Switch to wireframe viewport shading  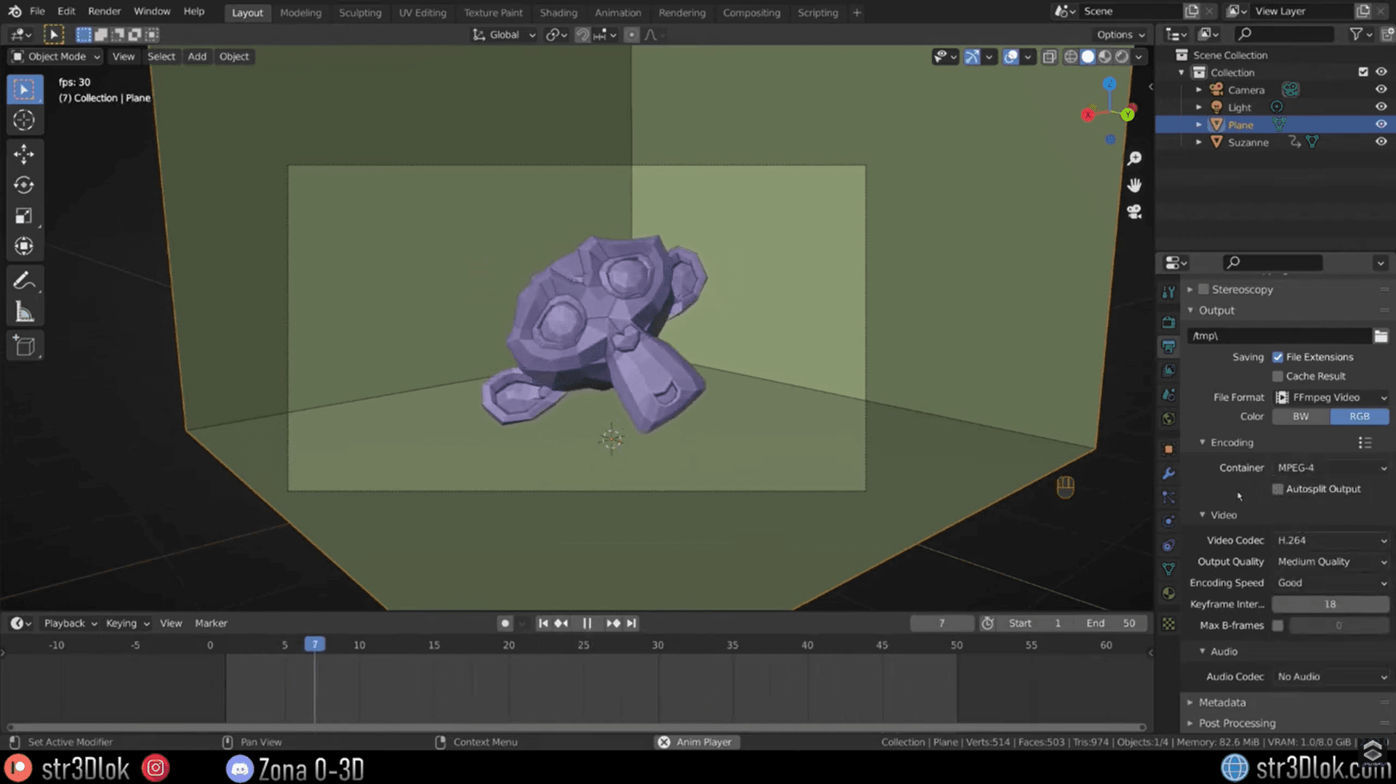click(1071, 57)
